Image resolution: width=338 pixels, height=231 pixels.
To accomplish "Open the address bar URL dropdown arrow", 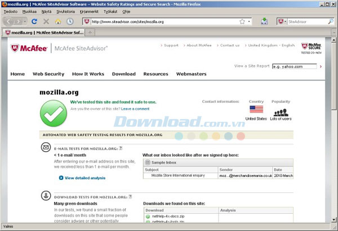I will tap(249, 21).
